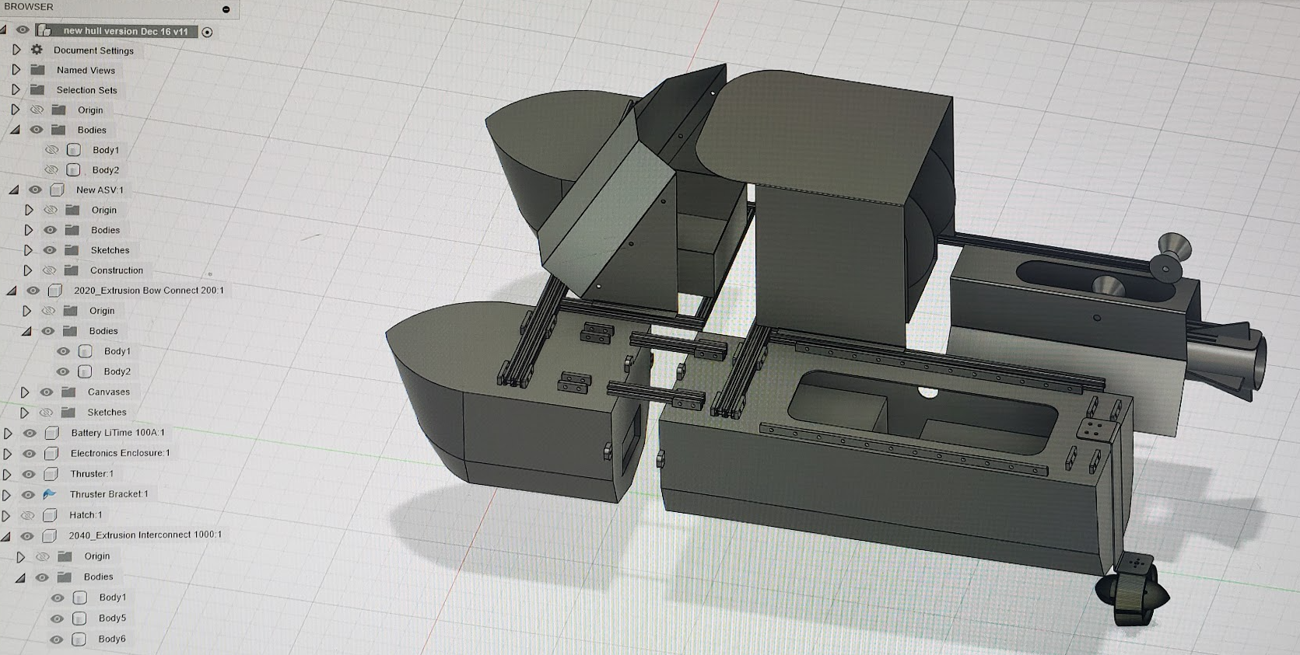Expand the Document Settings node
This screenshot has width=1300, height=655.
[16, 50]
